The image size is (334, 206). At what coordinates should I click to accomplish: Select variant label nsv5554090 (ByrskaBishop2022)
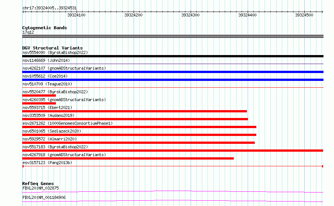[x=55, y=52]
